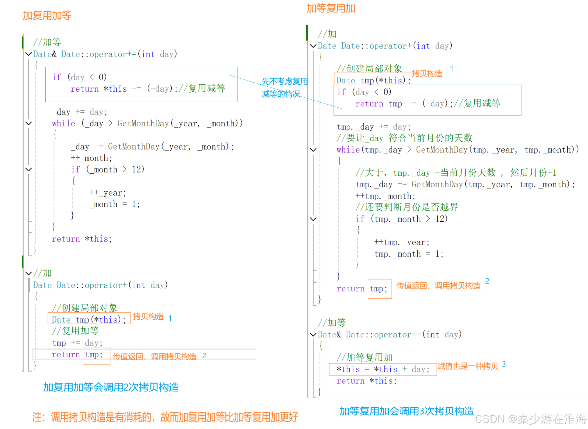Collapse the left while (_day > GetMonthDay) block
The height and width of the screenshot is (429, 588).
[x=28, y=123]
